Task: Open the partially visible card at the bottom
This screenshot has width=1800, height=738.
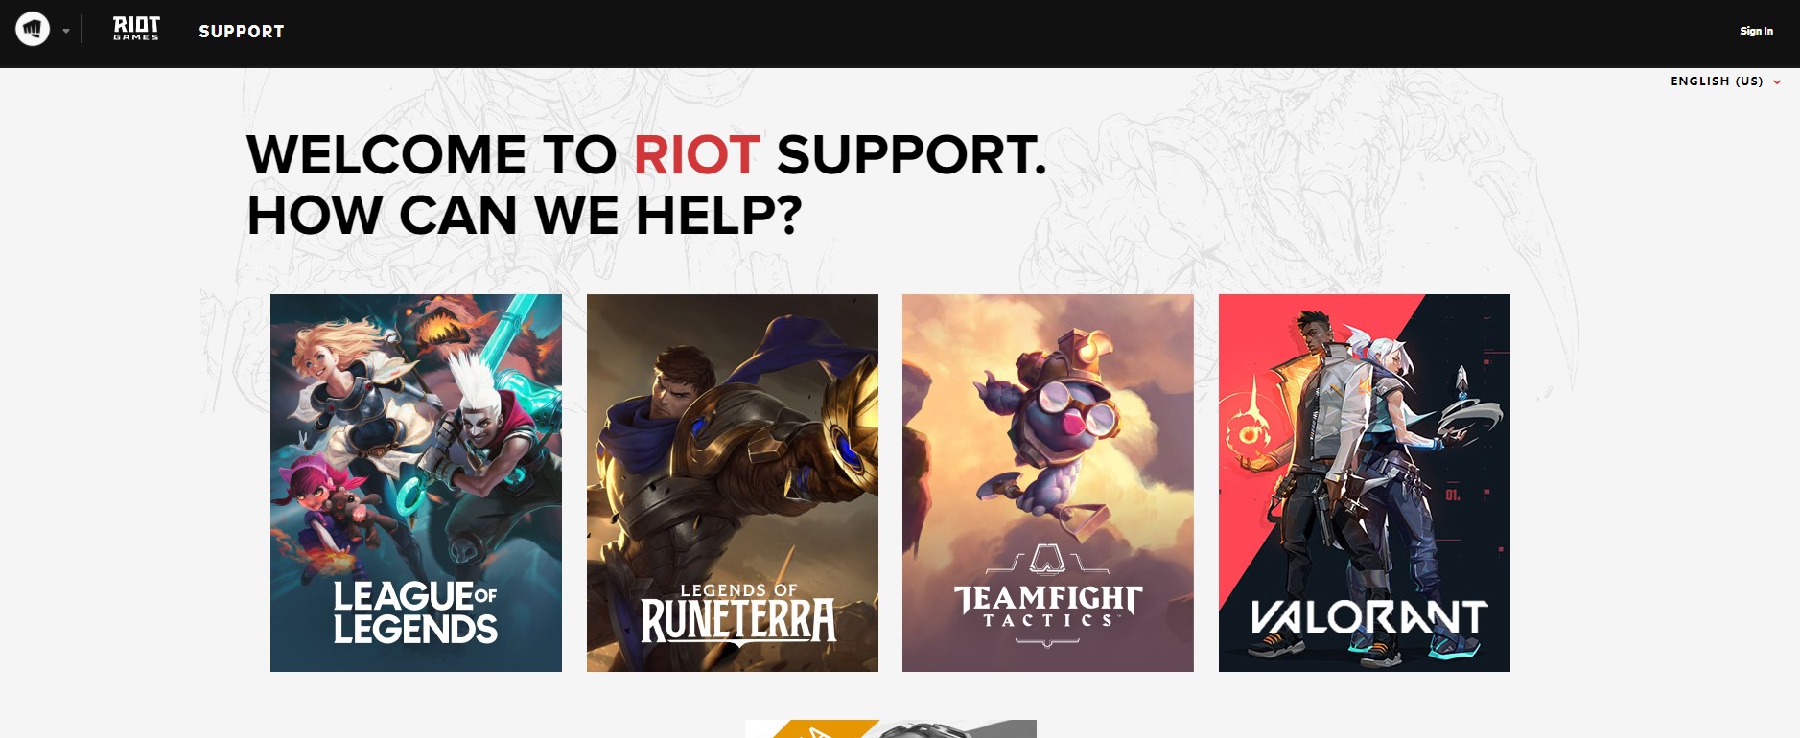Action: (x=891, y=729)
